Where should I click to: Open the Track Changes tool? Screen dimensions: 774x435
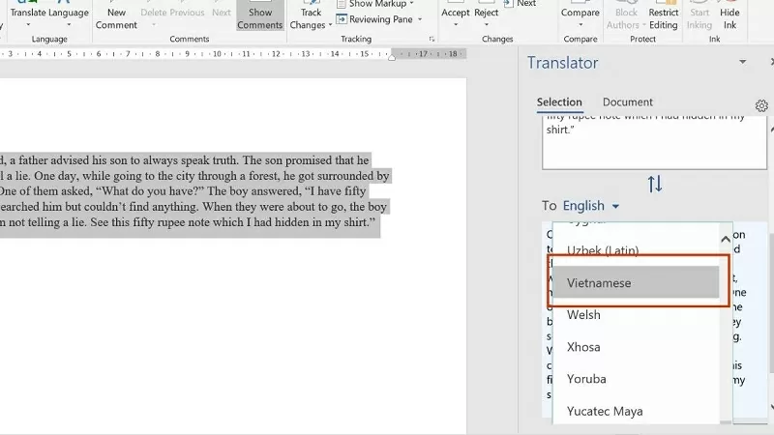click(x=311, y=17)
